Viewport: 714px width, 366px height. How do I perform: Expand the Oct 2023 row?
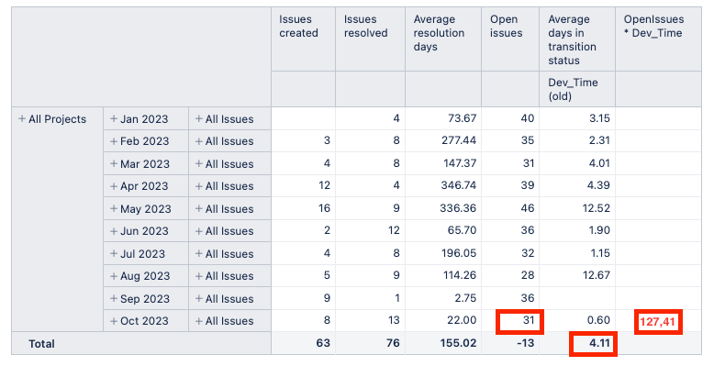coord(114,321)
